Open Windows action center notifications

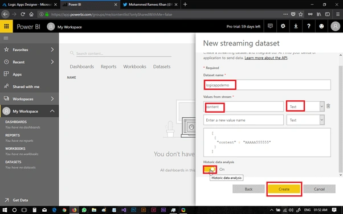point(334,210)
